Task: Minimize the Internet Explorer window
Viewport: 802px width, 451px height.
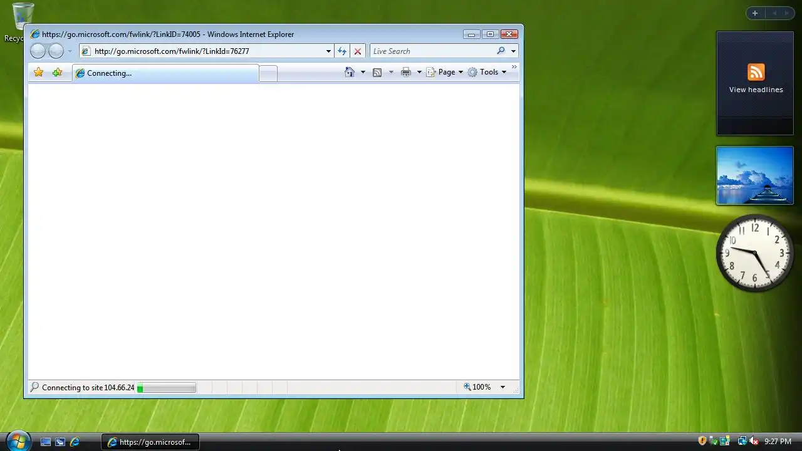Action: tap(471, 34)
